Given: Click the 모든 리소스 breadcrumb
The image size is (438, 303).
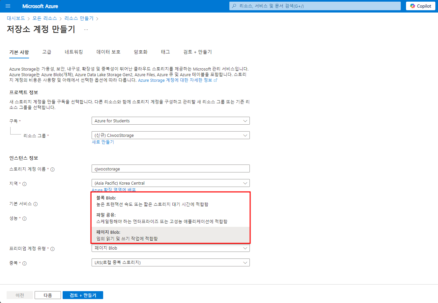Looking at the screenshot, I should [x=44, y=18].
